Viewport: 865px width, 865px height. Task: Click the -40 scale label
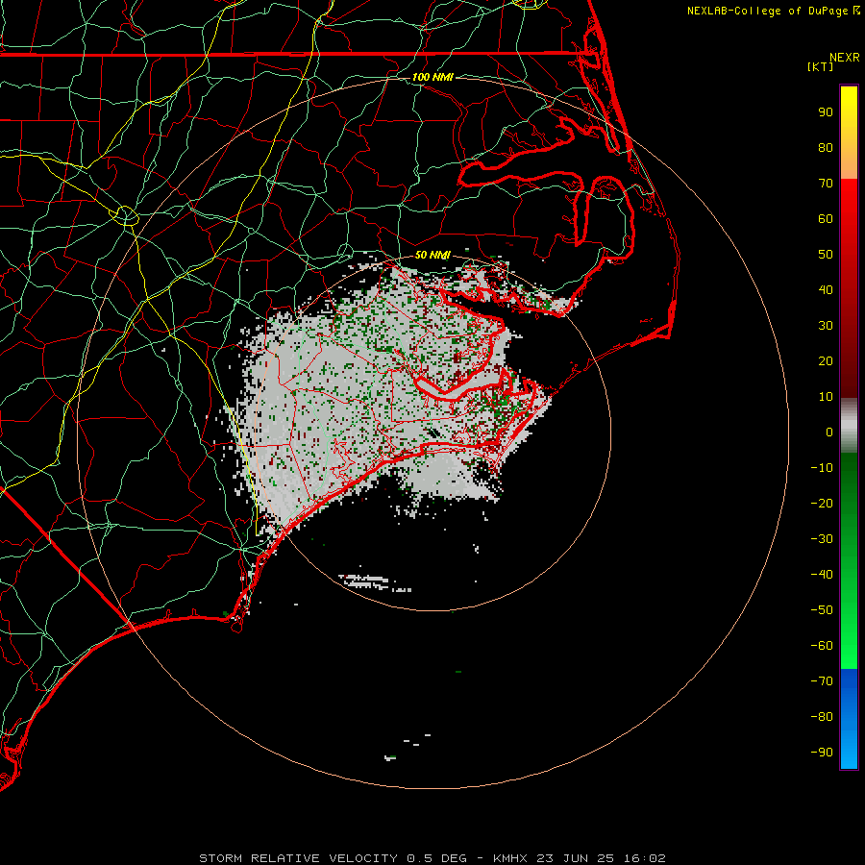(x=822, y=575)
